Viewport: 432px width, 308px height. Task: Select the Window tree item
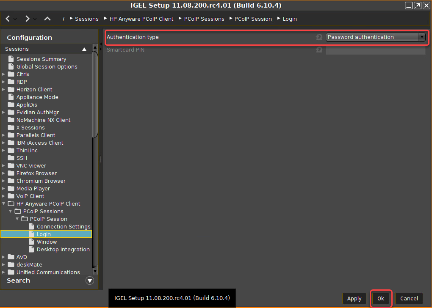tap(47, 242)
